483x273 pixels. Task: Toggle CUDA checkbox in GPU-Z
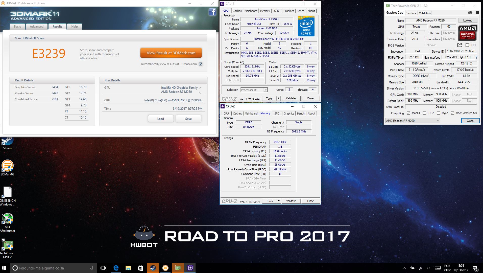click(424, 113)
